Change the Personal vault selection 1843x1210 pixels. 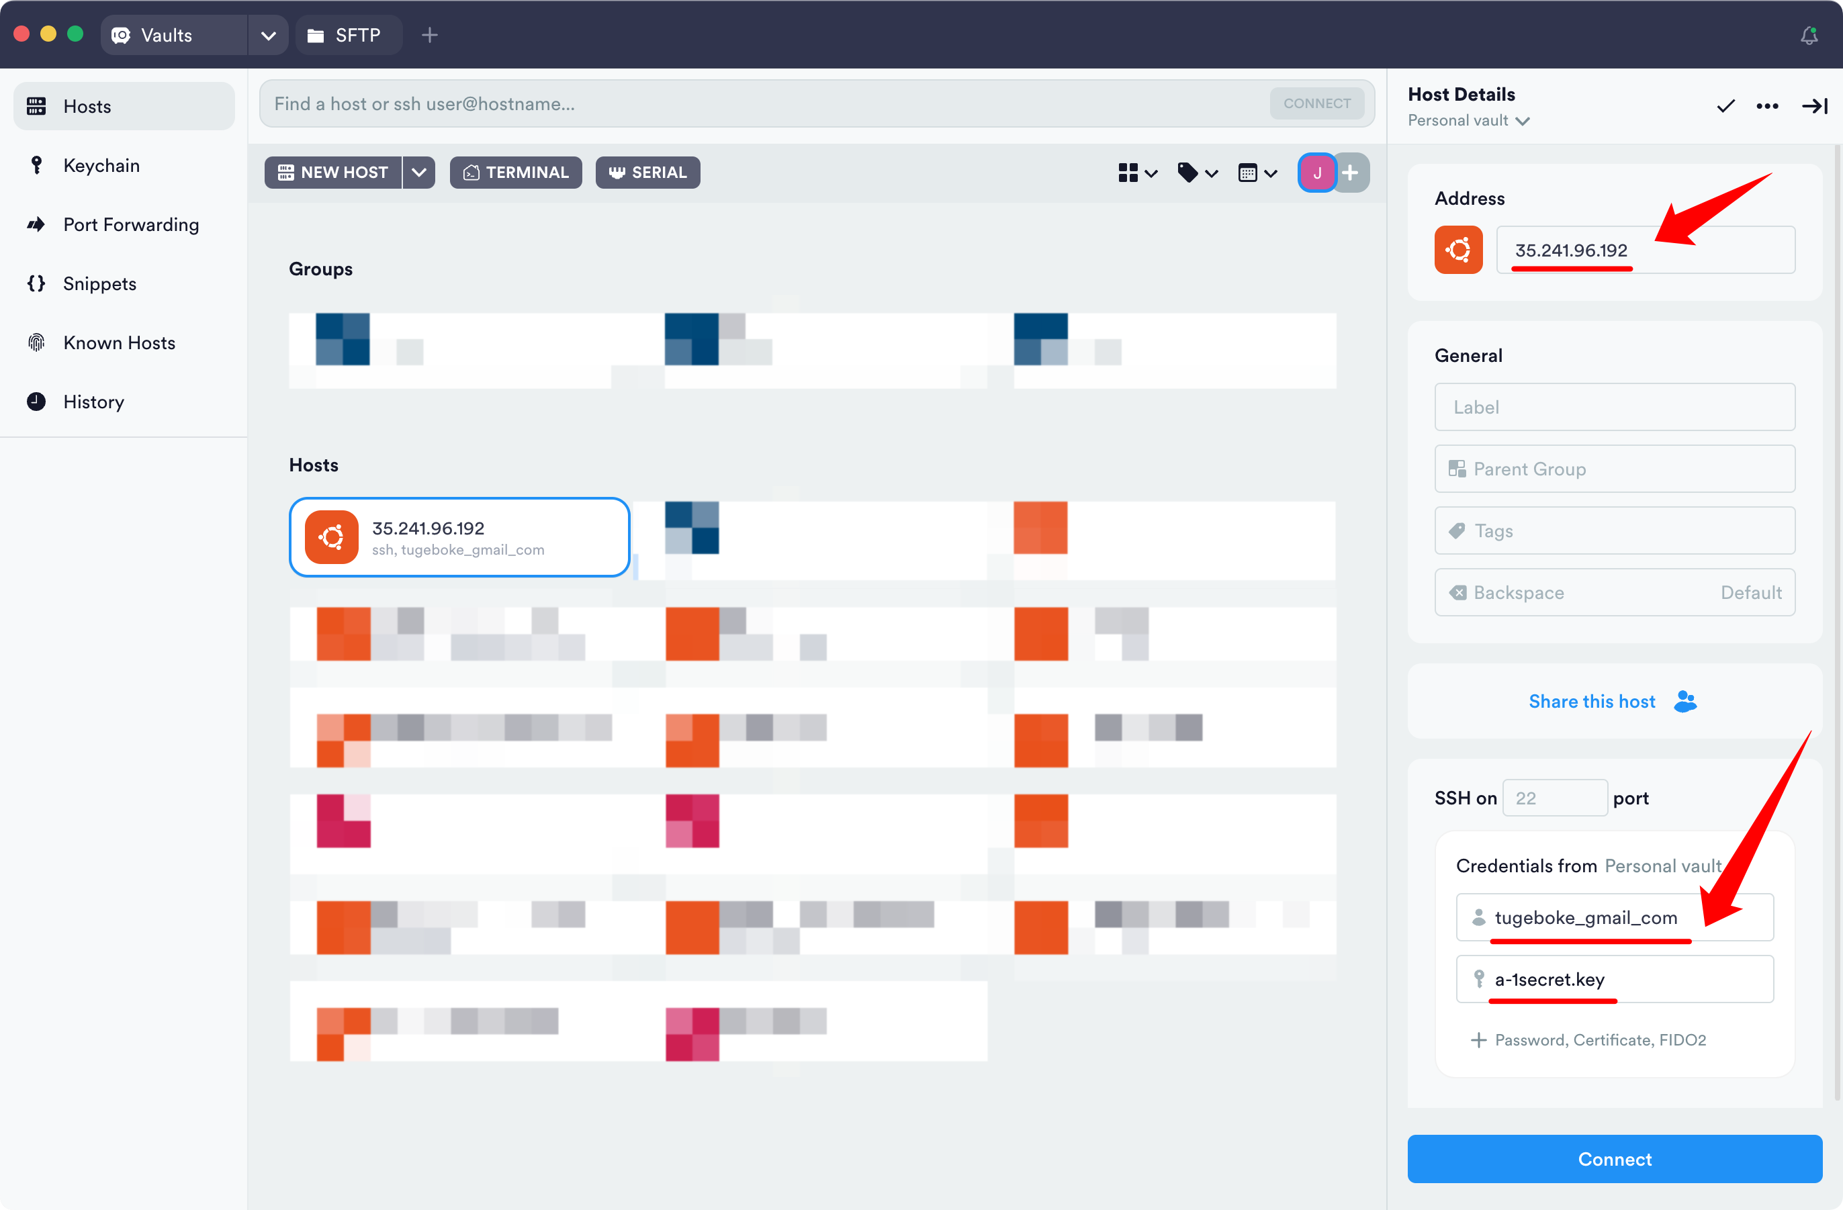1468,120
